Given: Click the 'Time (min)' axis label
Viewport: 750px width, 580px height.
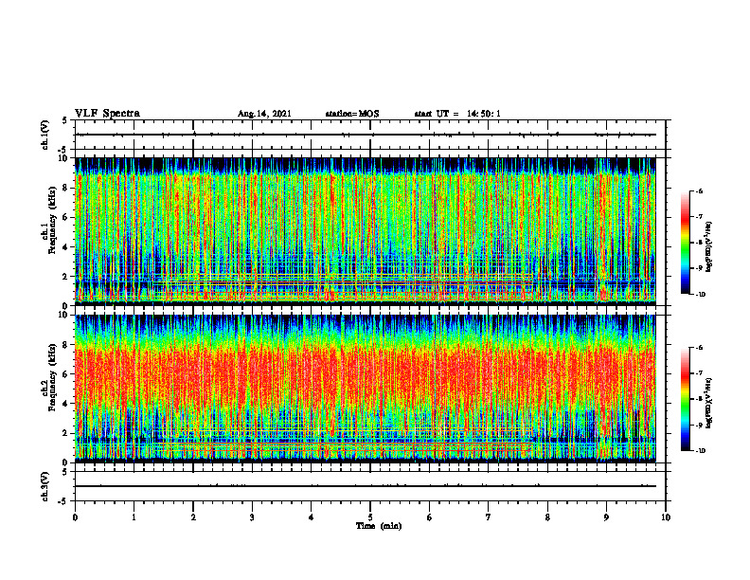Looking at the screenshot, I should (379, 526).
